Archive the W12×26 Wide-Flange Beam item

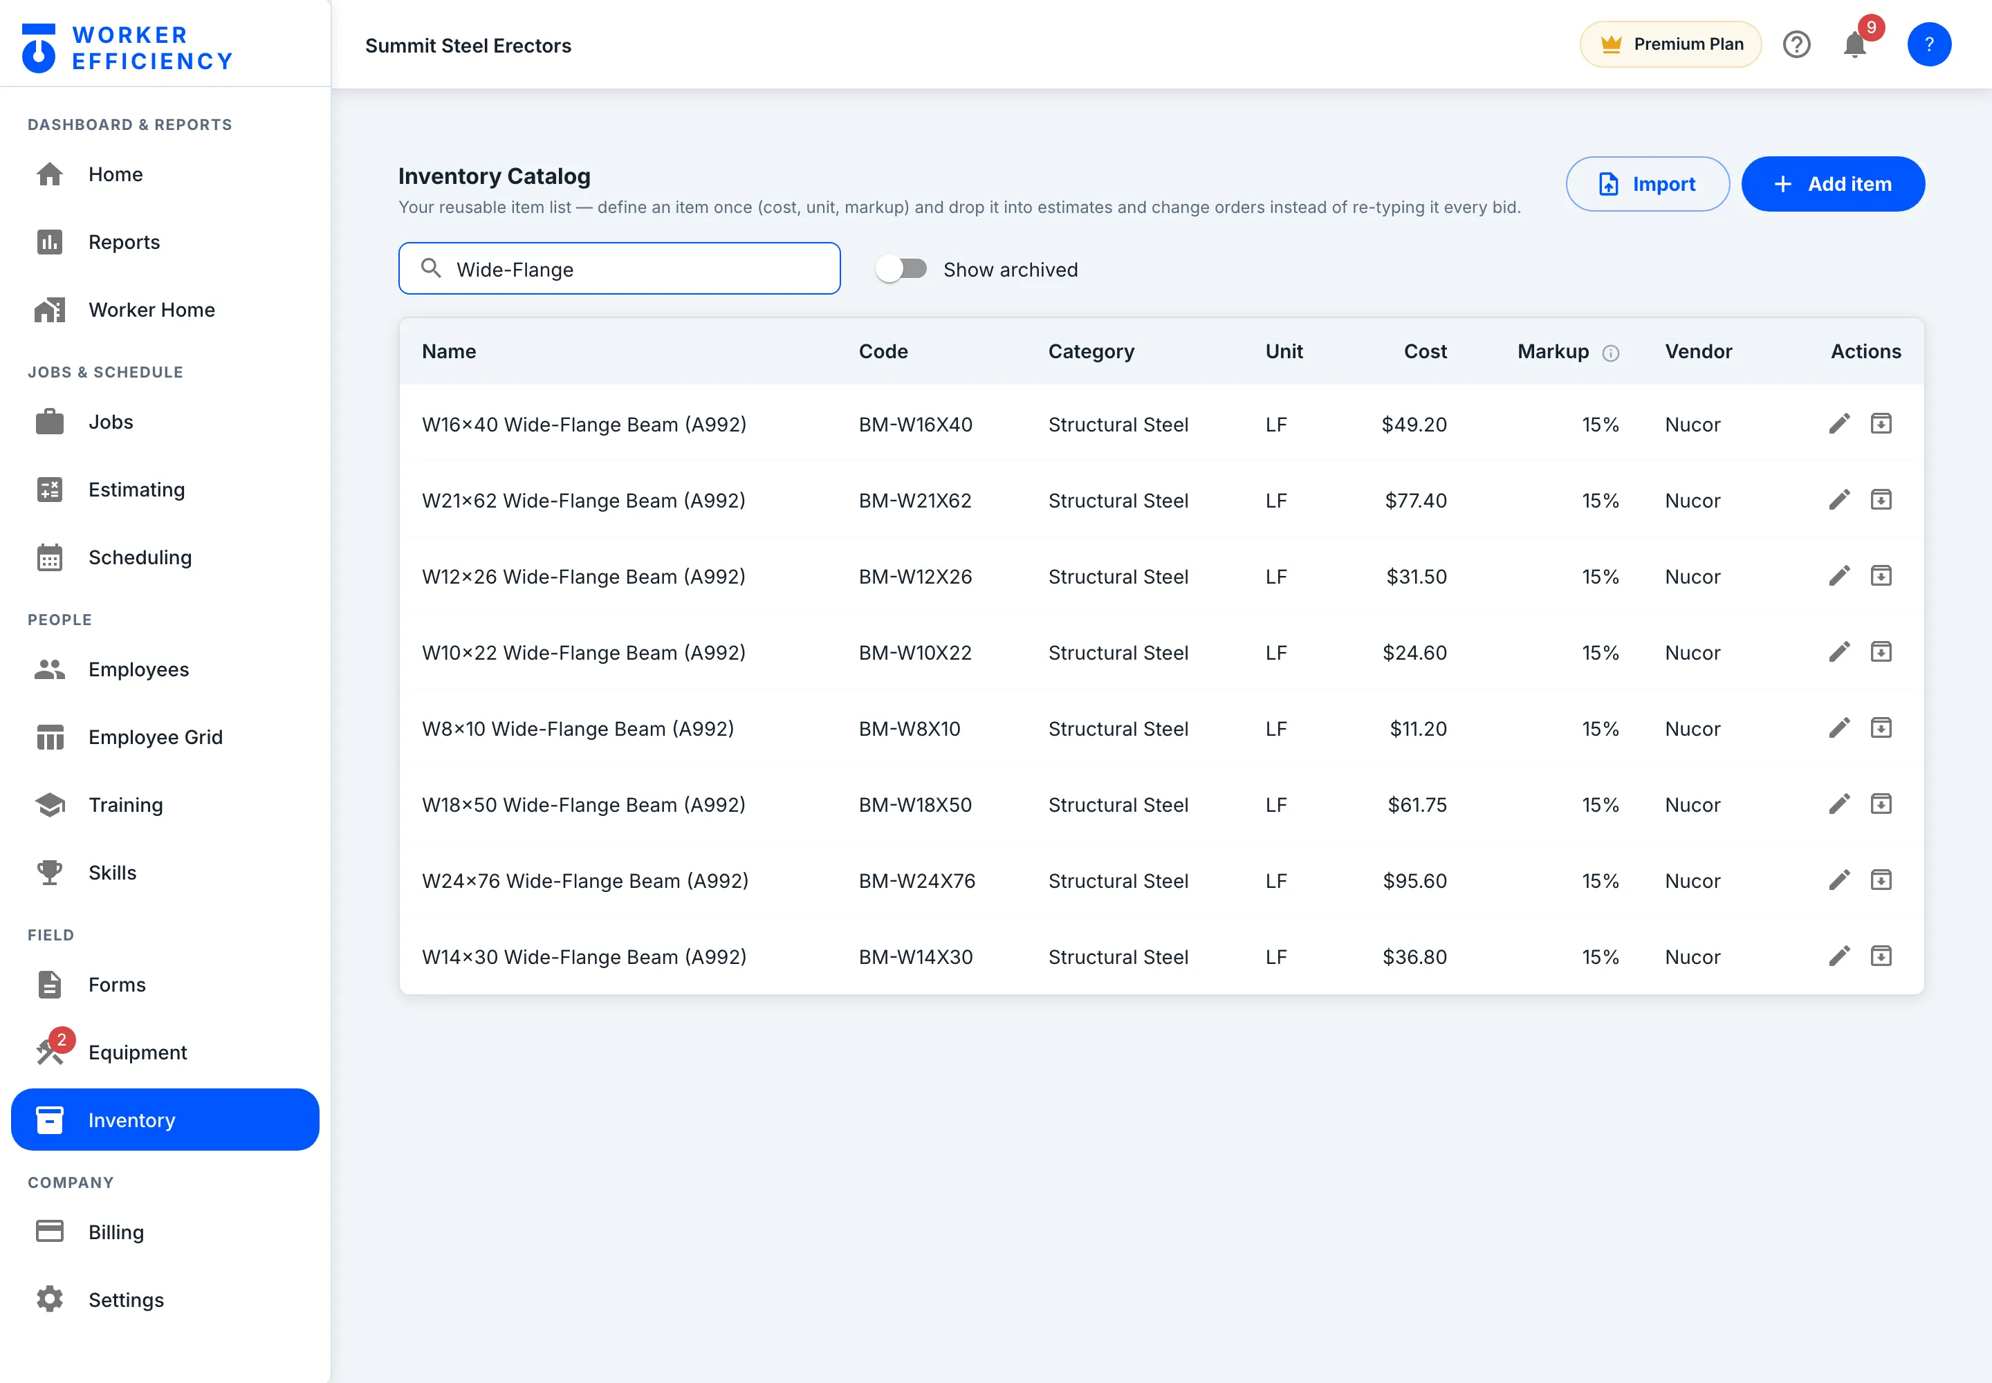(1881, 576)
